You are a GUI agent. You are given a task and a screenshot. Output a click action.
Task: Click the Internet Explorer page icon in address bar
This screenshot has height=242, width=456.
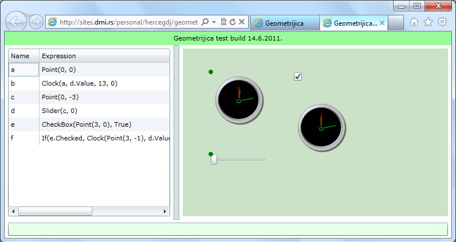pyautogui.click(x=52, y=22)
